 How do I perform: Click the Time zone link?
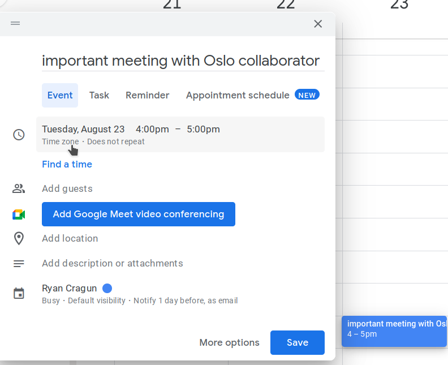(x=61, y=141)
